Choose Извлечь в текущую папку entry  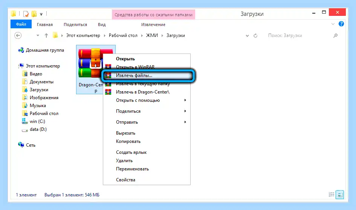click(147, 84)
